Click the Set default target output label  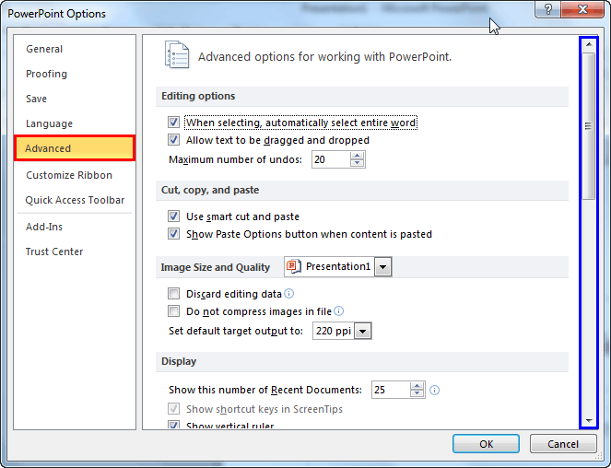pyautogui.click(x=236, y=332)
